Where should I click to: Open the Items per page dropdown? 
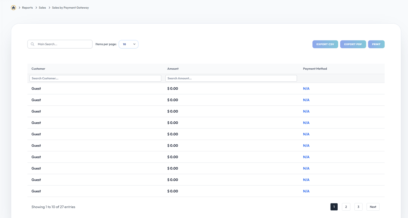click(x=129, y=44)
